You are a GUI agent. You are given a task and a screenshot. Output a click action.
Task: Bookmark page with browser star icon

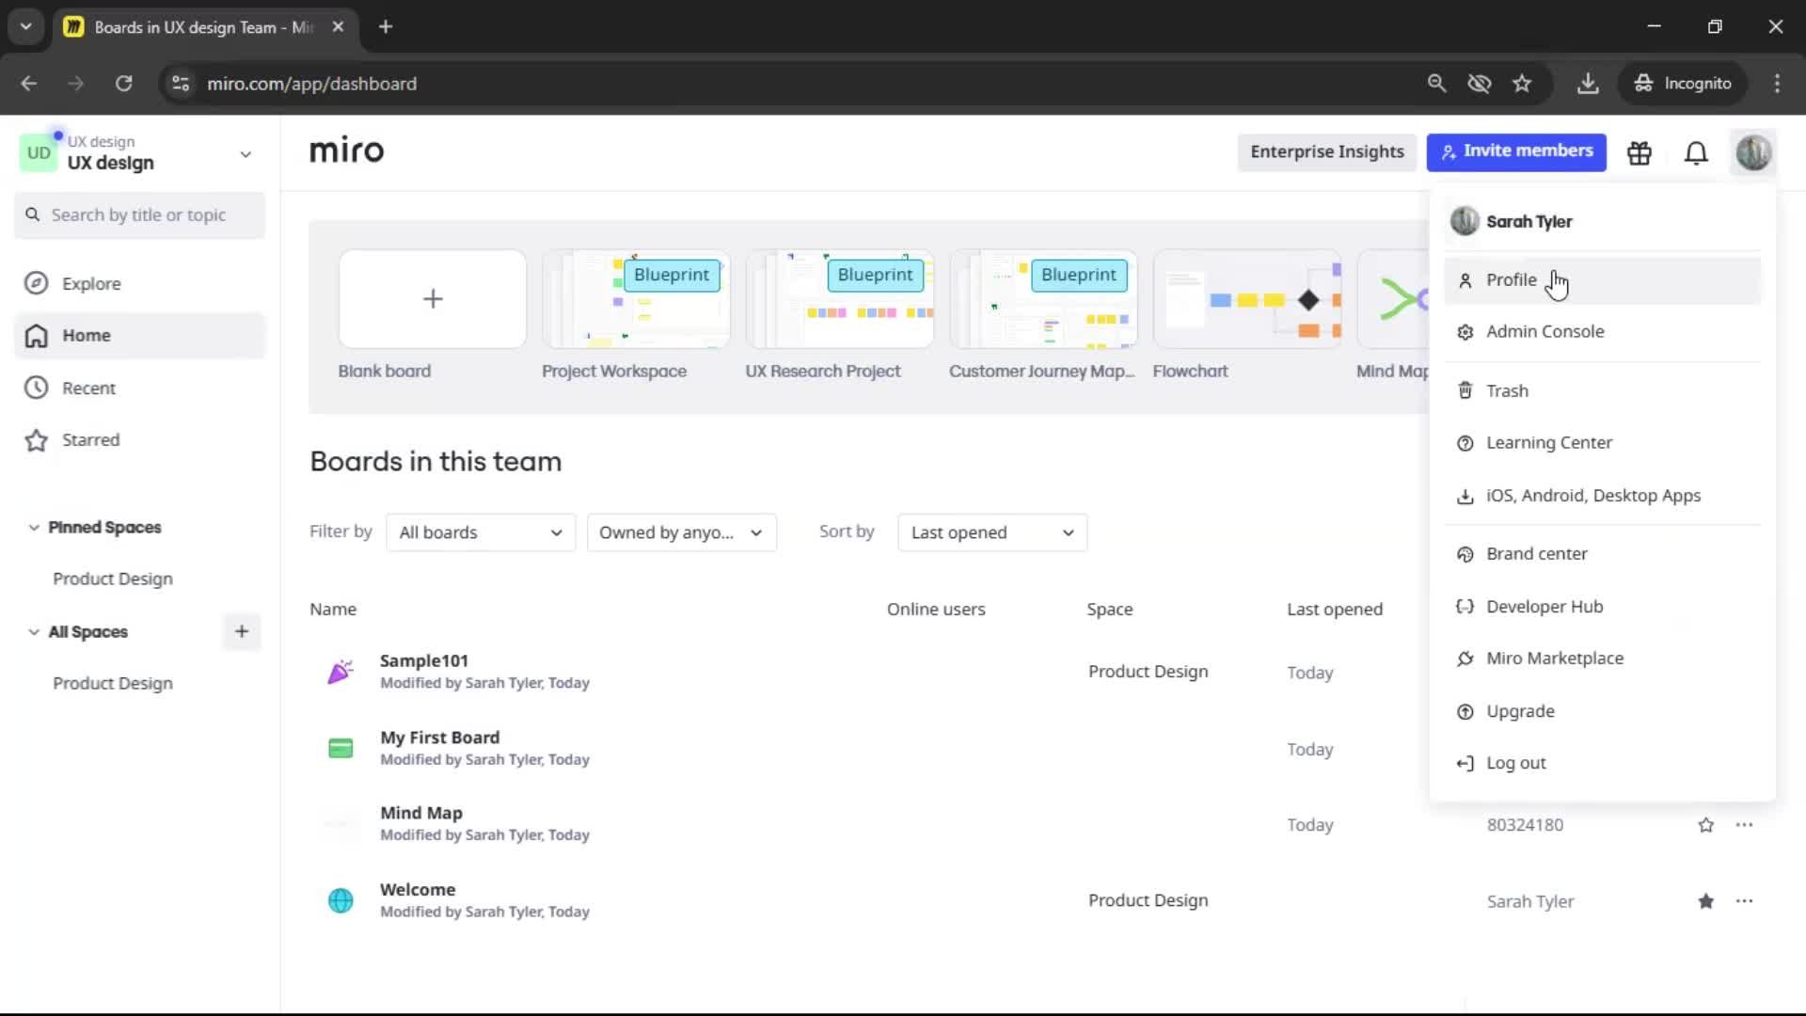(x=1522, y=84)
